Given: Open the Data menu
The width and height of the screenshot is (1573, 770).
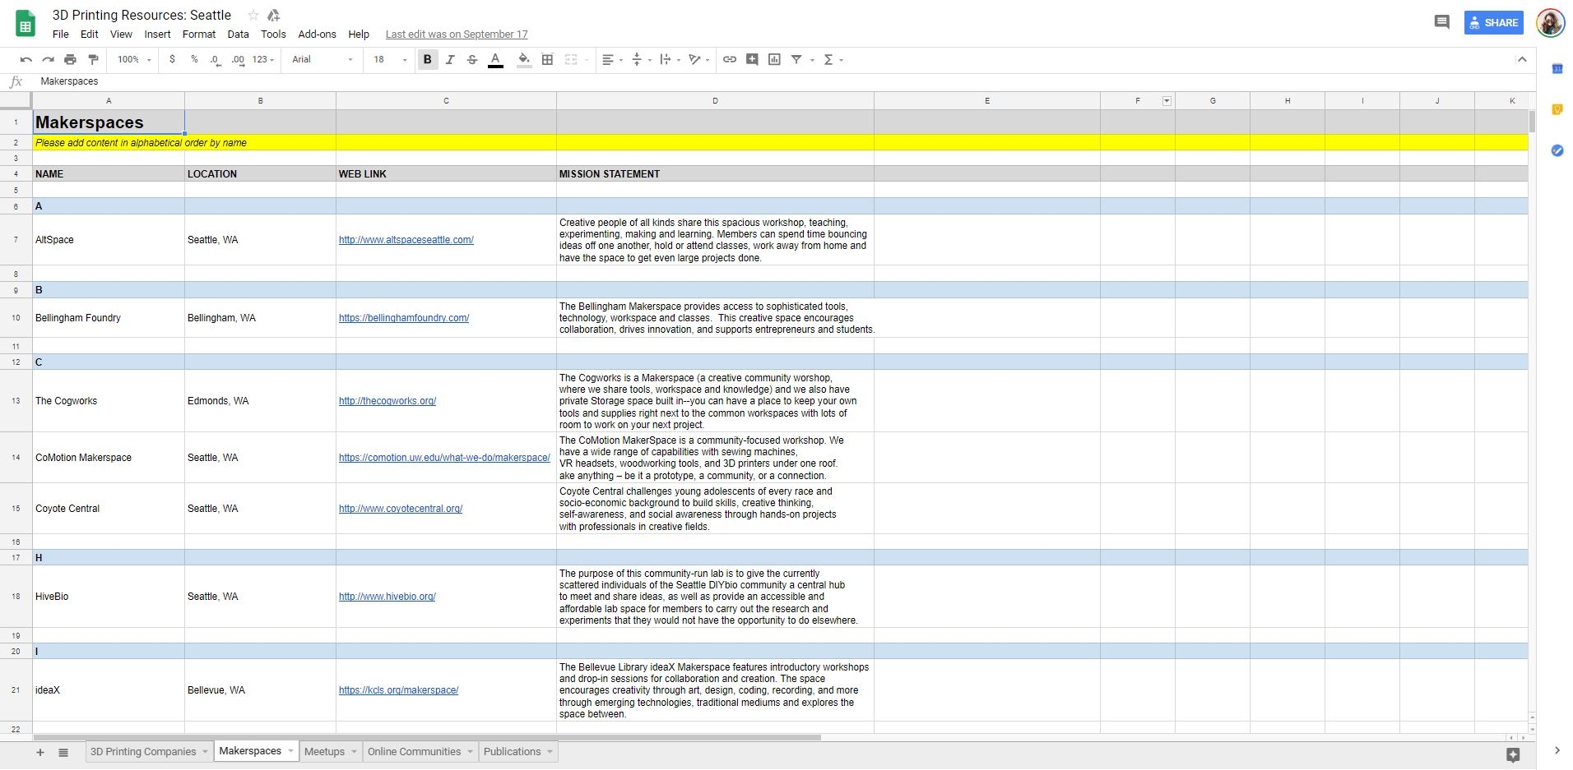Looking at the screenshot, I should [x=238, y=35].
